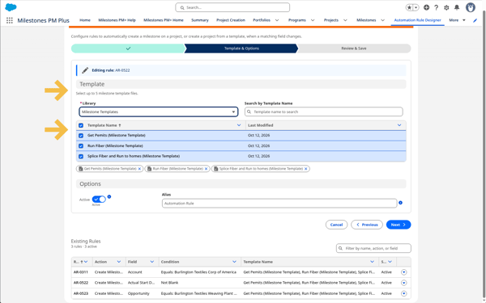Click the Next button
This screenshot has height=303, width=486.
coord(399,225)
